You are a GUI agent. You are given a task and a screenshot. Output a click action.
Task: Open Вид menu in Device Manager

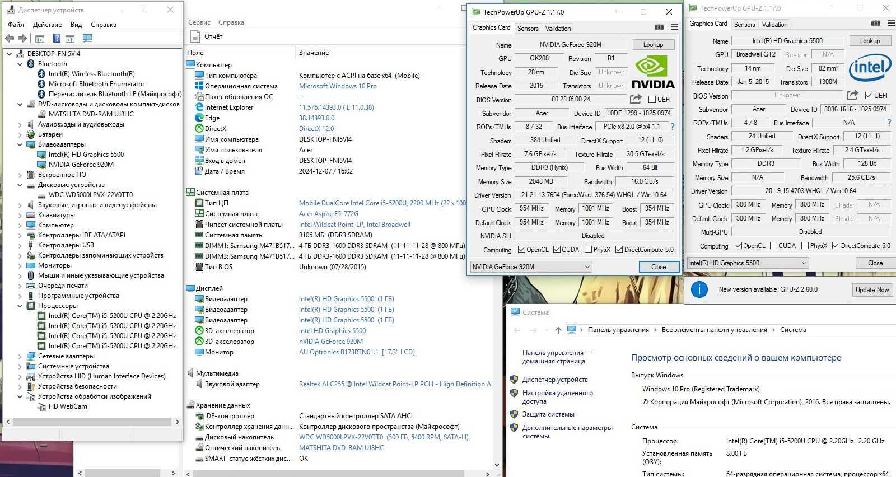pos(76,25)
